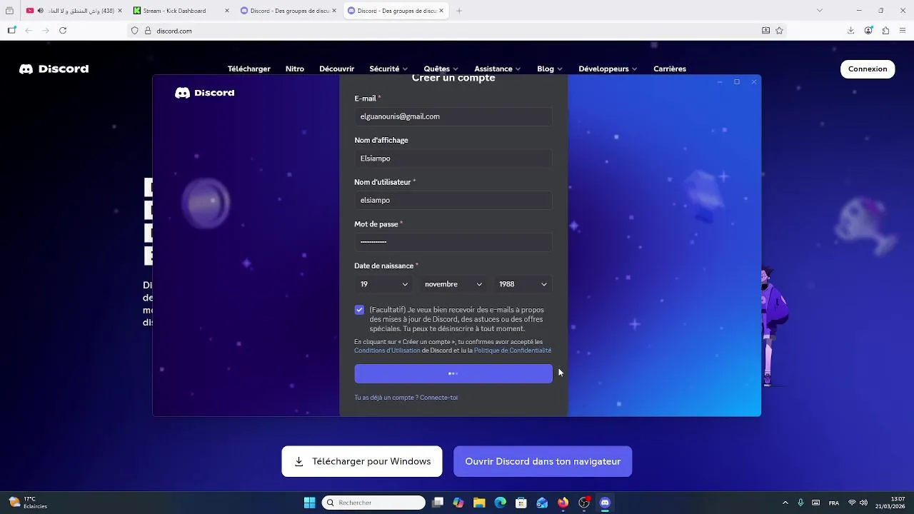The width and height of the screenshot is (914, 514).
Task: Click the taskbar Rechercher search box
Action: (x=373, y=503)
